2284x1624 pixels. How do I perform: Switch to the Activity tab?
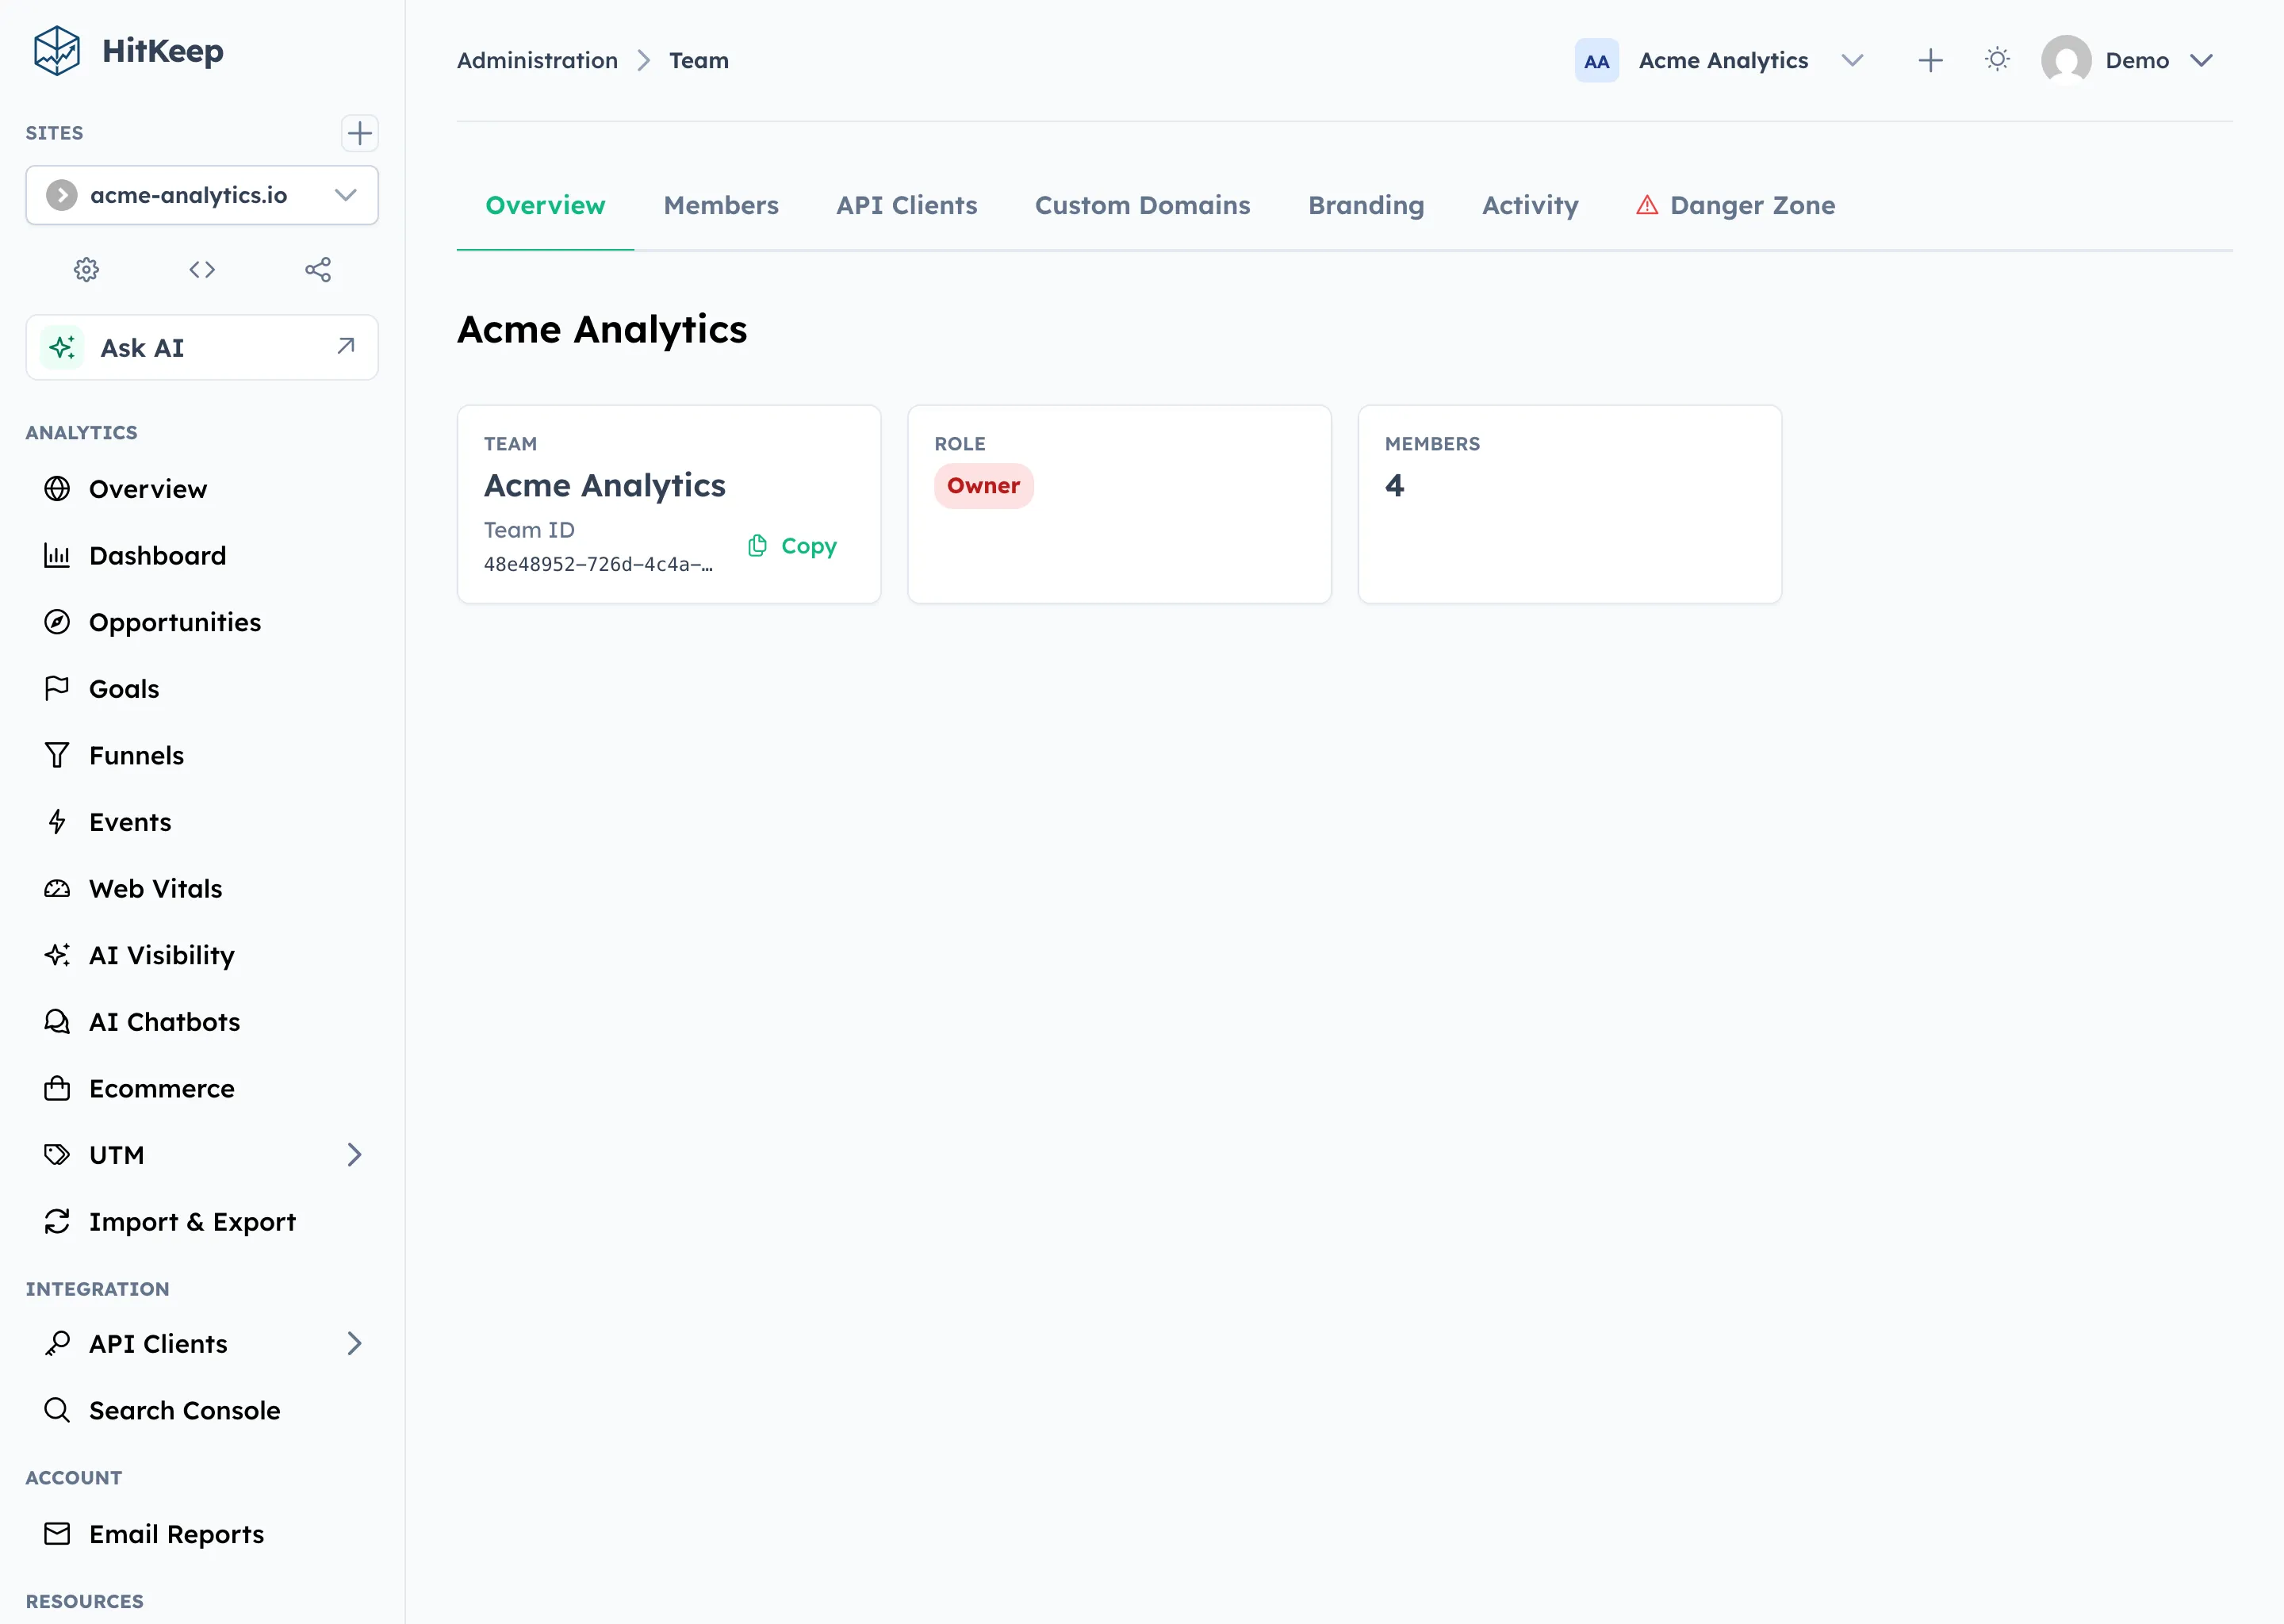1530,205
